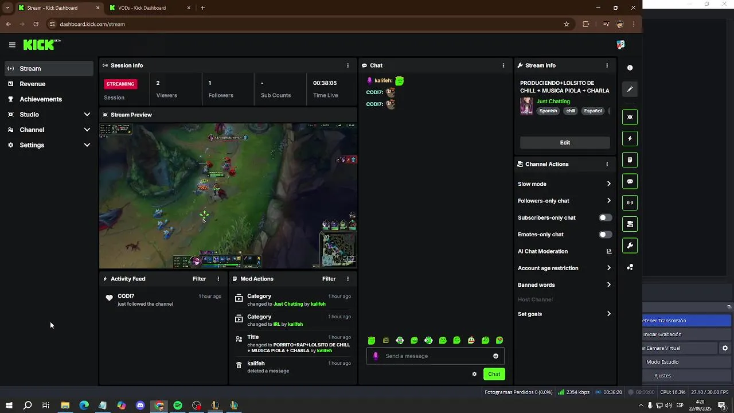
Task: Open Banned words settings
Action: (x=565, y=285)
